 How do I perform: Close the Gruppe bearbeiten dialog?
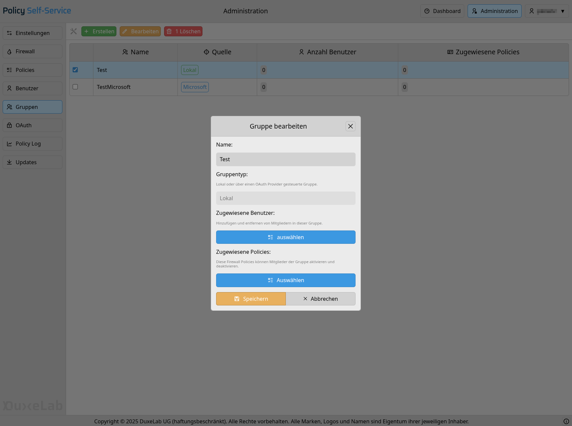(350, 126)
